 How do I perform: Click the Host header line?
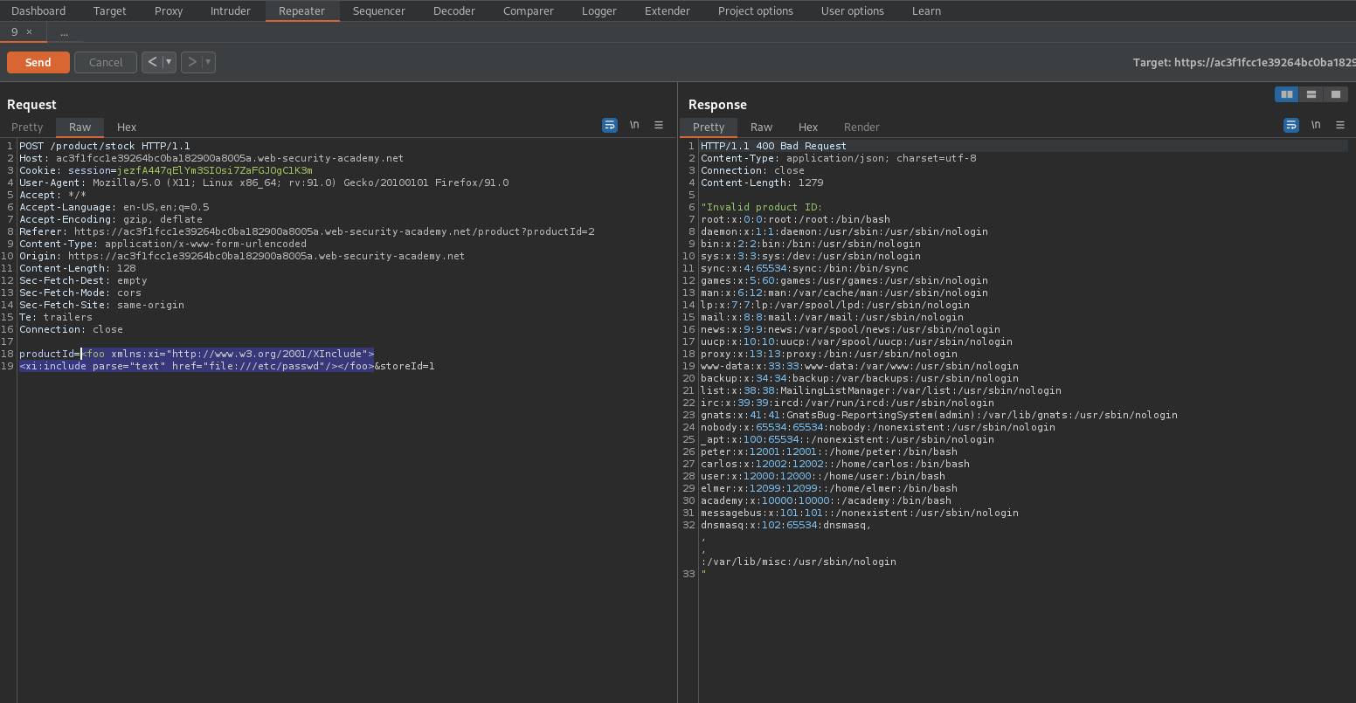[x=211, y=158]
